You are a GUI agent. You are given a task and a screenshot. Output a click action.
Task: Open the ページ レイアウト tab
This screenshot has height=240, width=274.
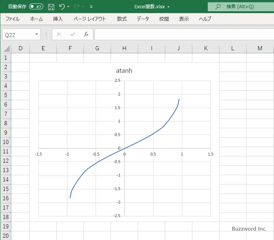point(90,19)
